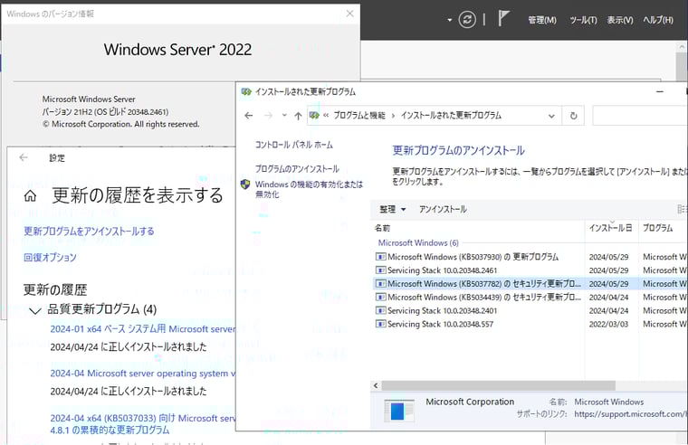The image size is (688, 445).
Task: Click the アンインストール toolbar button
Action: pyautogui.click(x=443, y=210)
